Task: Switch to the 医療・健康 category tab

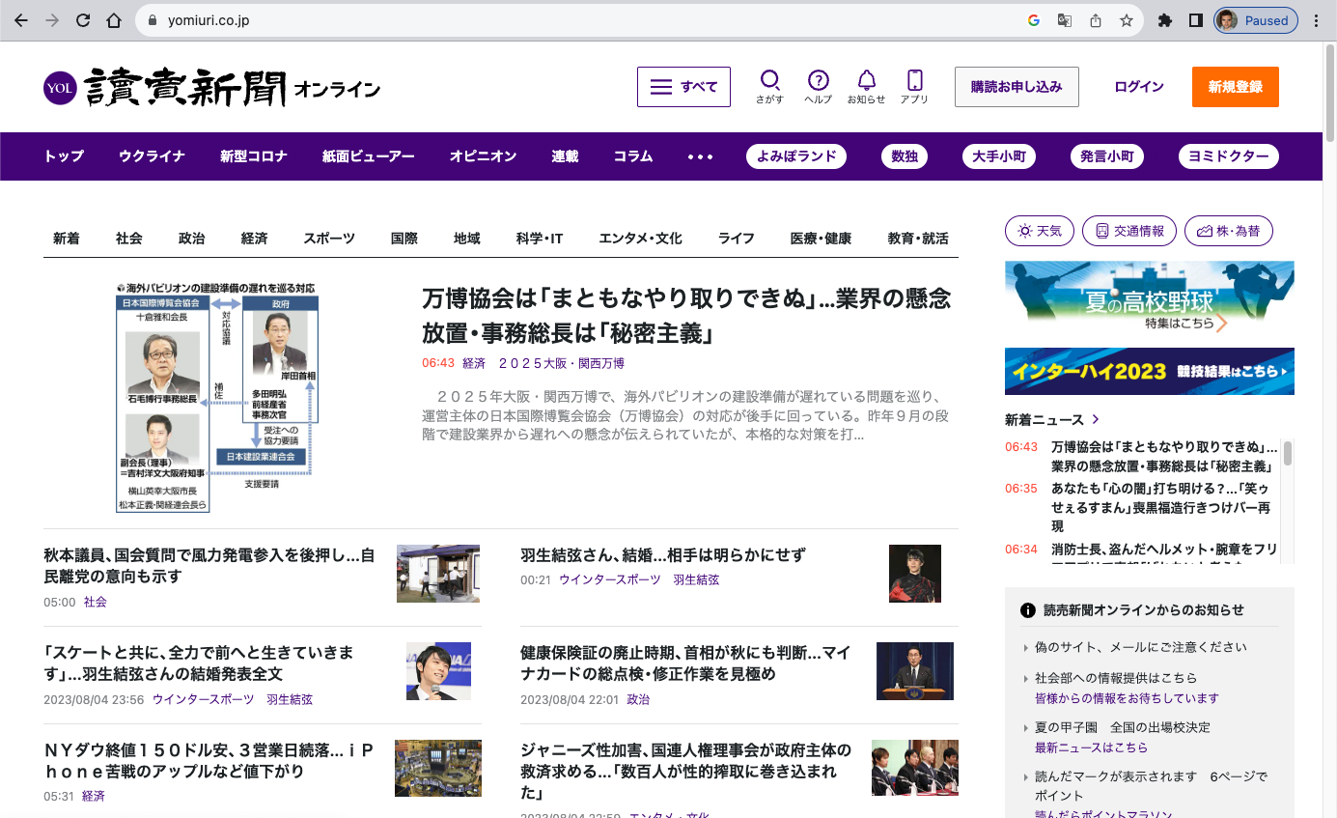Action: 821,239
